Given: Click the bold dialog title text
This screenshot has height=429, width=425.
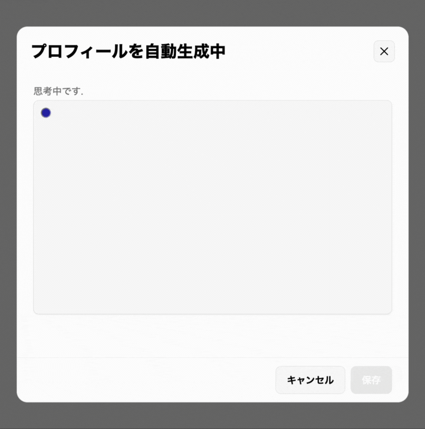Looking at the screenshot, I should pyautogui.click(x=129, y=52).
